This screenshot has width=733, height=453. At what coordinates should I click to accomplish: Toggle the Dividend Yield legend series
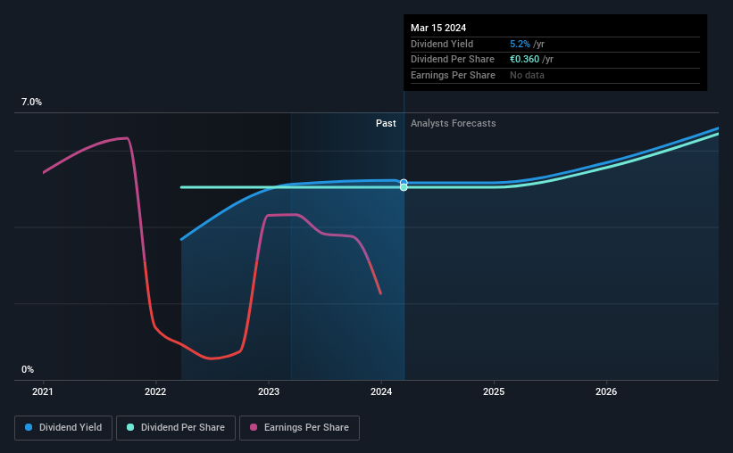pyautogui.click(x=63, y=428)
